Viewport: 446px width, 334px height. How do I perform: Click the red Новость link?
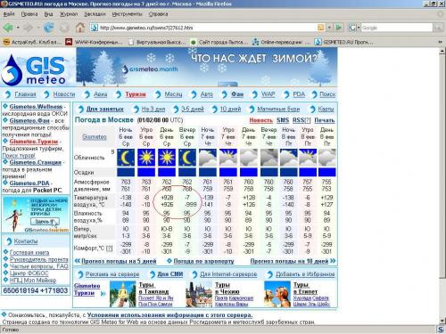coord(260,120)
